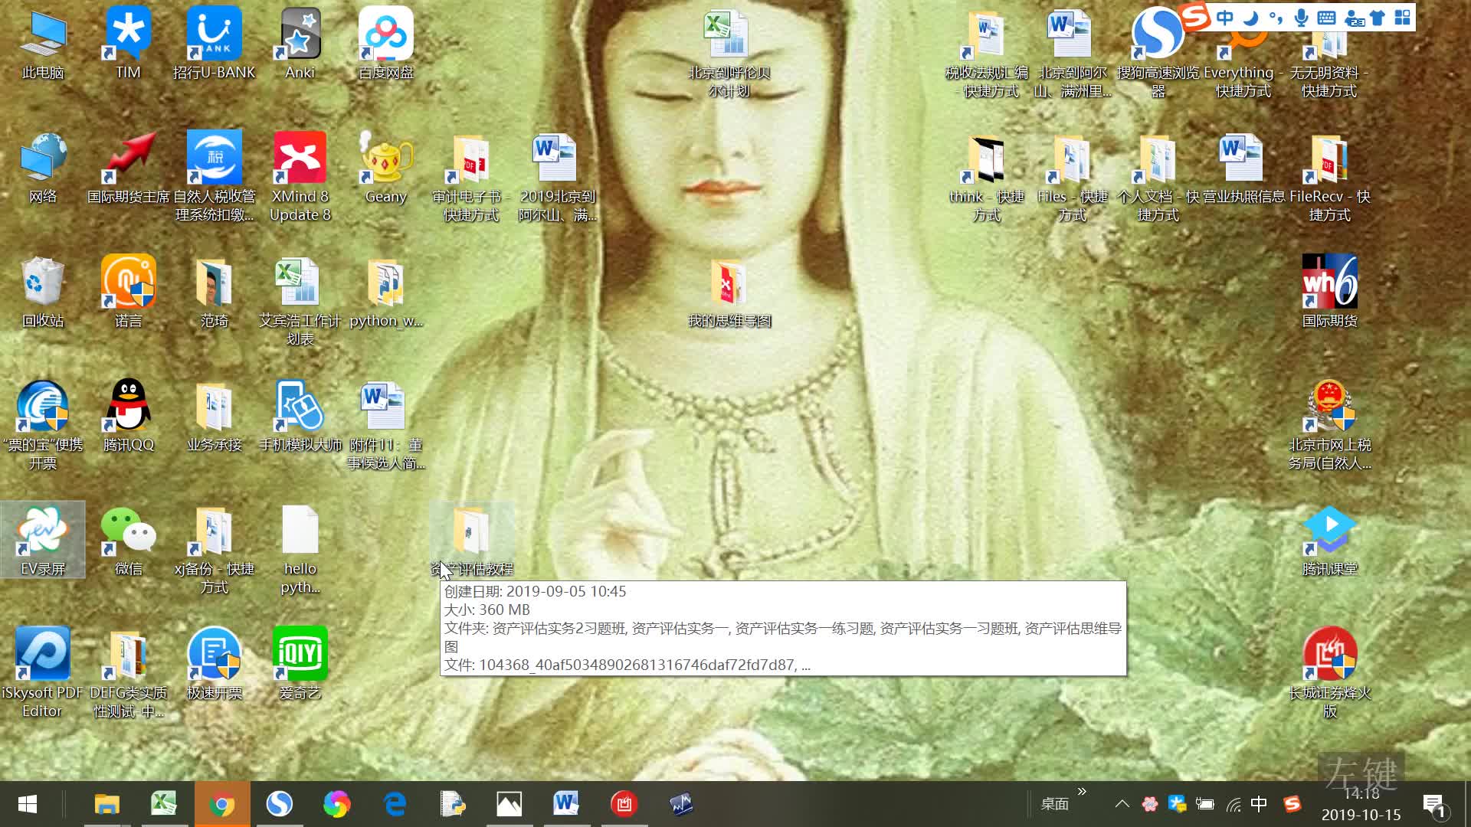Expand the 桌面 taskbar toolbar

click(1082, 793)
